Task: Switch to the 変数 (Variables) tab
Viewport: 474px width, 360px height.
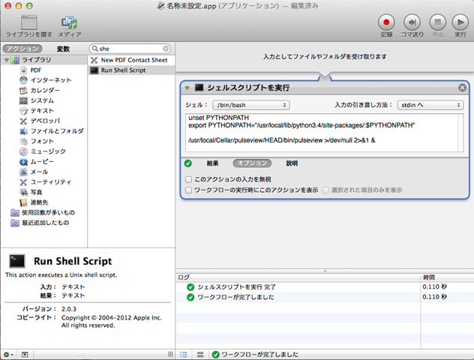Action: 63,48
